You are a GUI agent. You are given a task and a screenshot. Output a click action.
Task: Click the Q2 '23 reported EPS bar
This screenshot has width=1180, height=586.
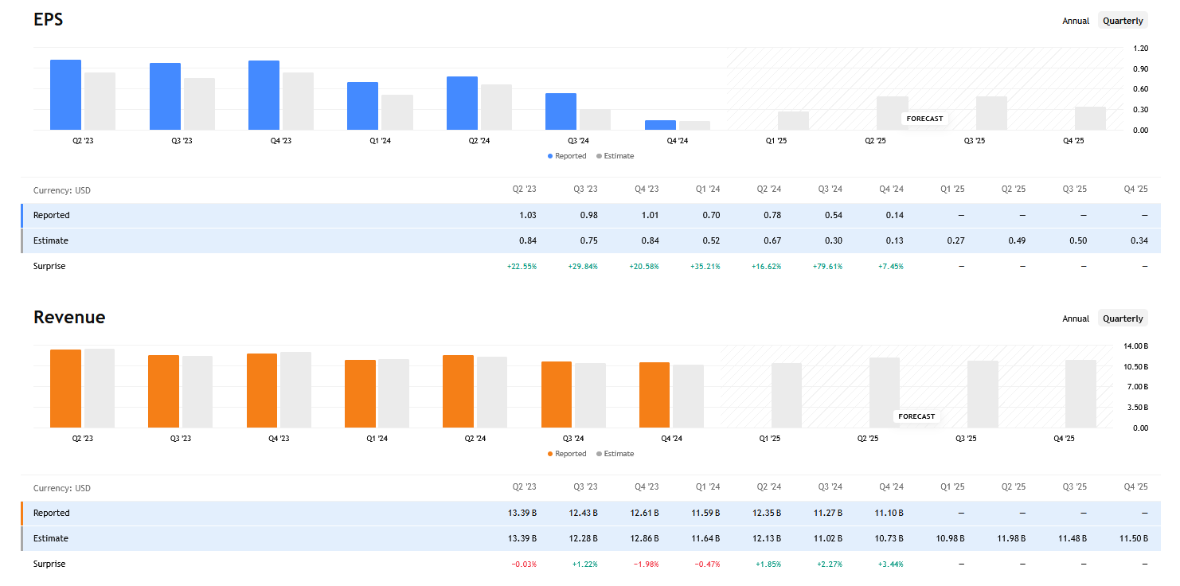tap(65, 93)
